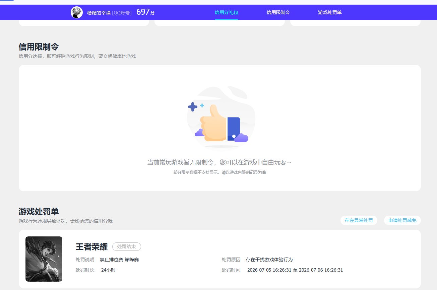Screen dimensions: 437x290
Task: Click the 信用分达标 subtitle text
Action: [77, 56]
